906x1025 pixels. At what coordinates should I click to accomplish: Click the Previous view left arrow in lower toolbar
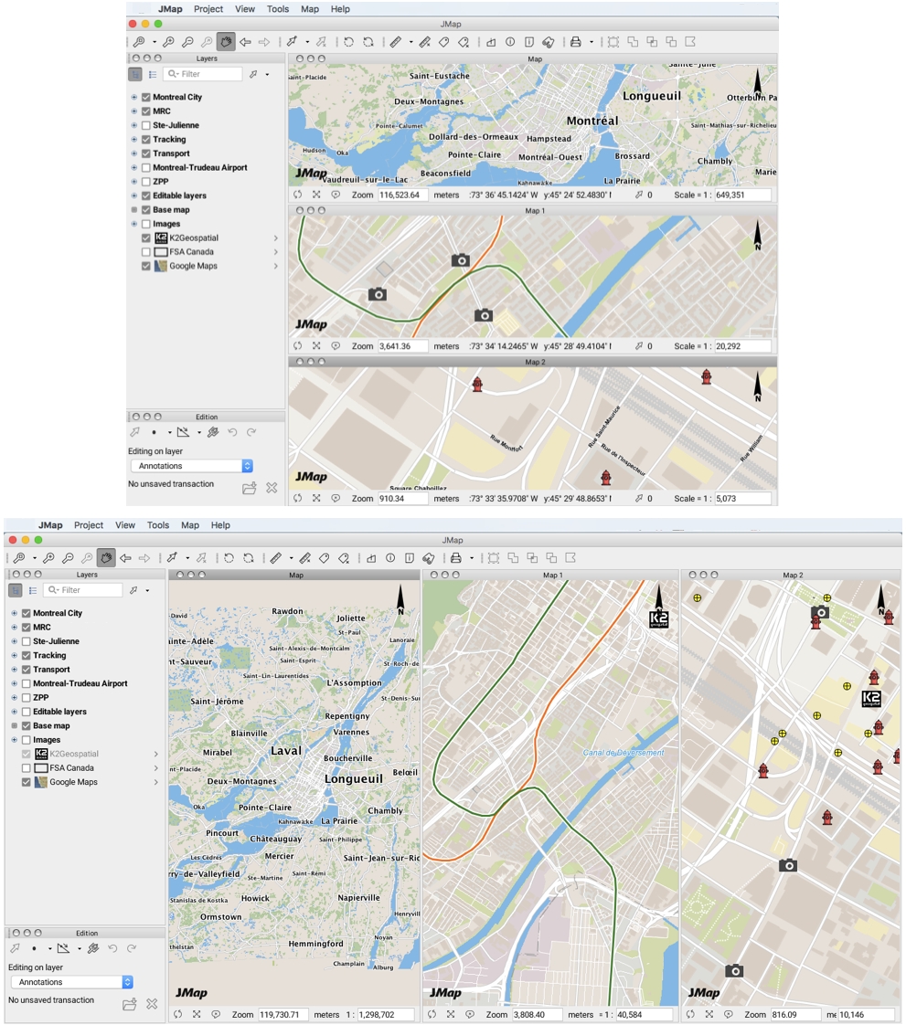126,557
